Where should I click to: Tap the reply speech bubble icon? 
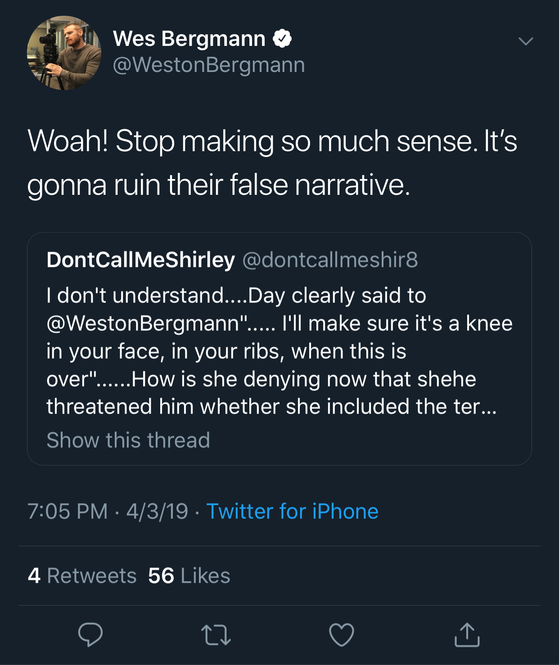coord(90,634)
